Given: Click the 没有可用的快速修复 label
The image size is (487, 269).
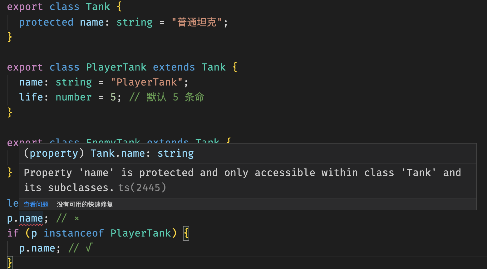Looking at the screenshot, I should pos(85,204).
